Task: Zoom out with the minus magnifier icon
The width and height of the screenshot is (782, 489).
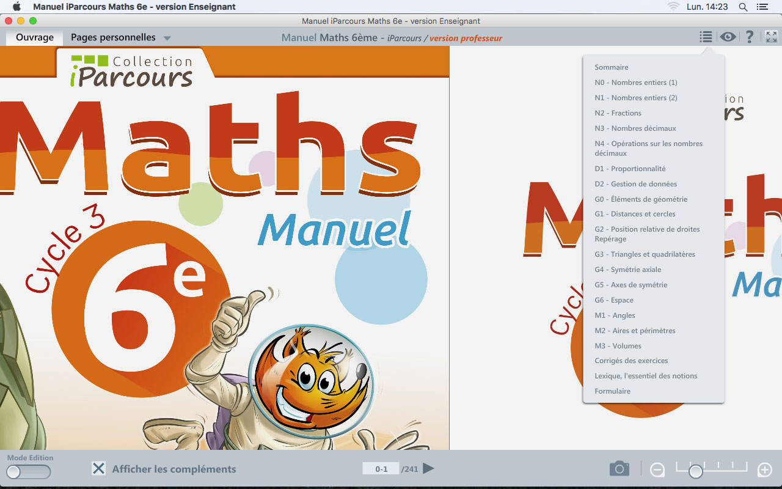Action: point(657,470)
